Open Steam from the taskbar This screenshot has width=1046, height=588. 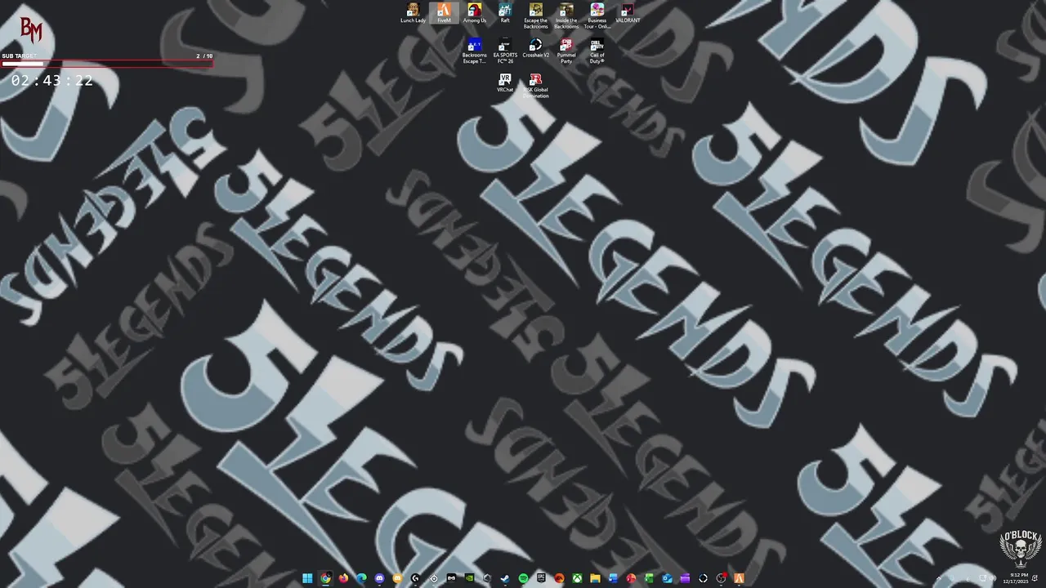(x=505, y=578)
